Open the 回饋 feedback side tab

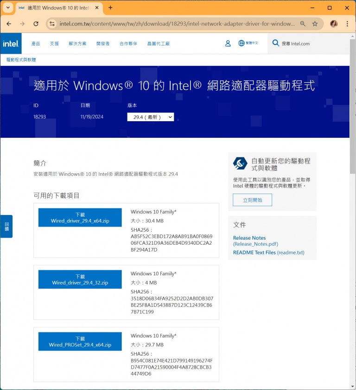coord(6,227)
